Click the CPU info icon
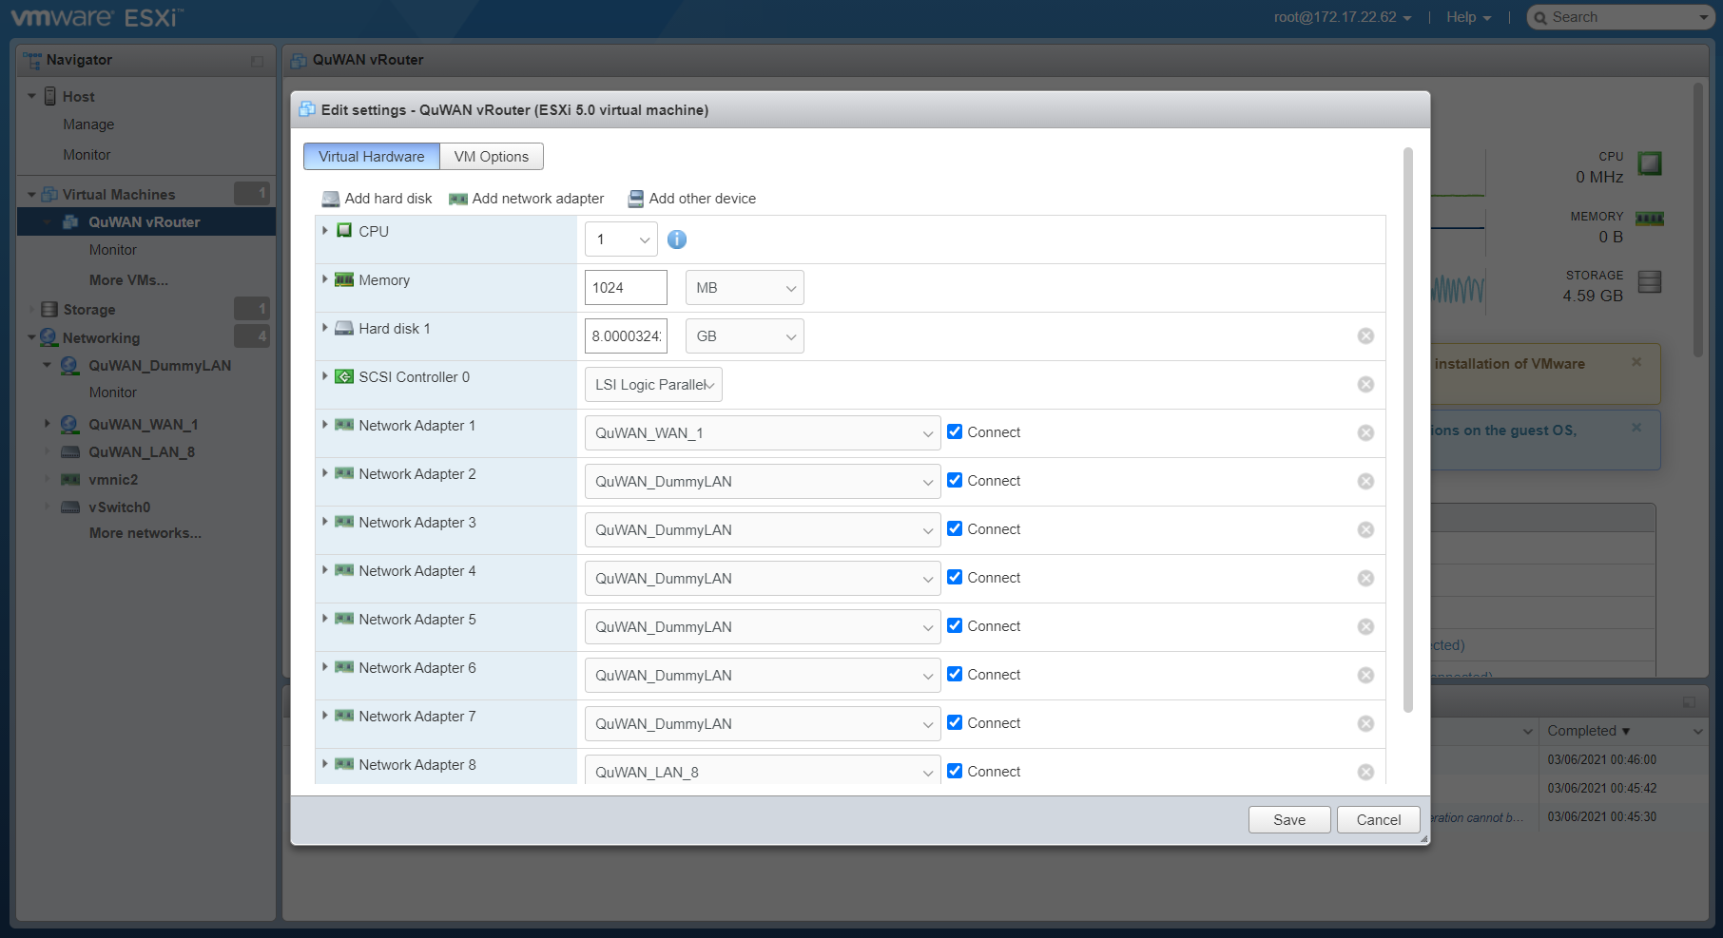Image resolution: width=1723 pixels, height=938 pixels. pos(676,239)
